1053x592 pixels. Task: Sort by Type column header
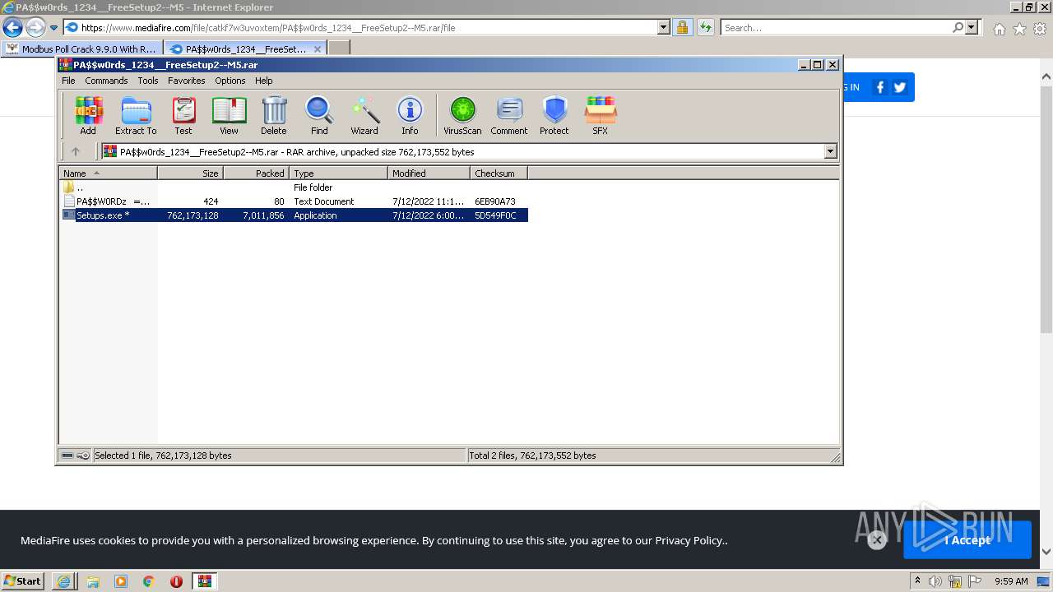(x=338, y=173)
